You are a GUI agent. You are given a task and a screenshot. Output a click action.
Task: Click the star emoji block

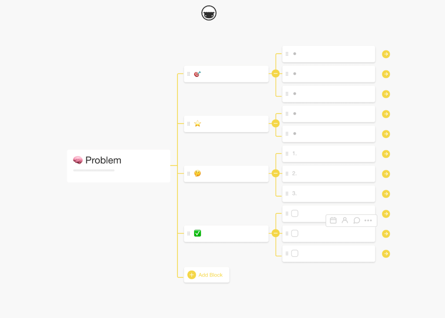click(x=226, y=124)
